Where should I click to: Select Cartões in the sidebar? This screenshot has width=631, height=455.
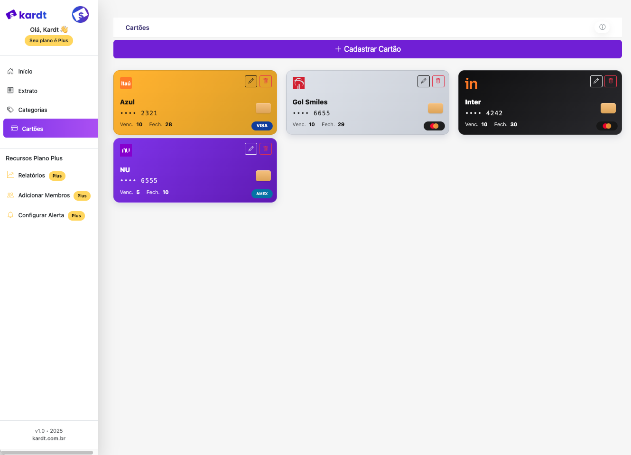(x=32, y=129)
